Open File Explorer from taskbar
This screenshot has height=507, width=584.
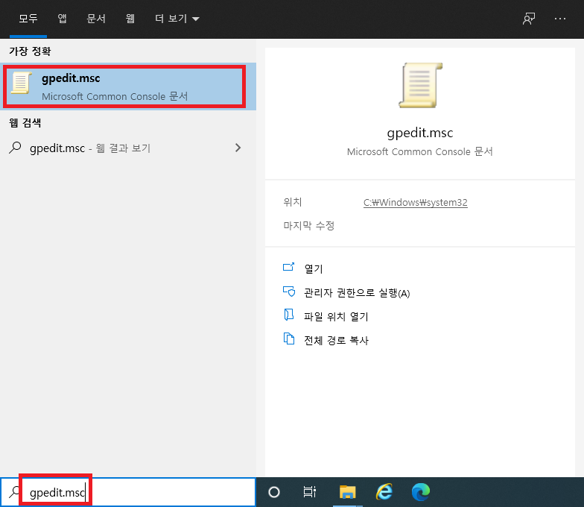coord(347,492)
